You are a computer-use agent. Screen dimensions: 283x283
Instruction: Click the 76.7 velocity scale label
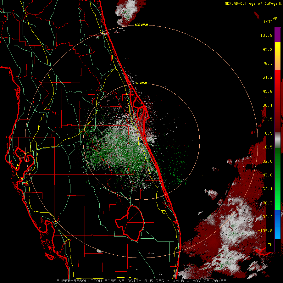(268, 63)
